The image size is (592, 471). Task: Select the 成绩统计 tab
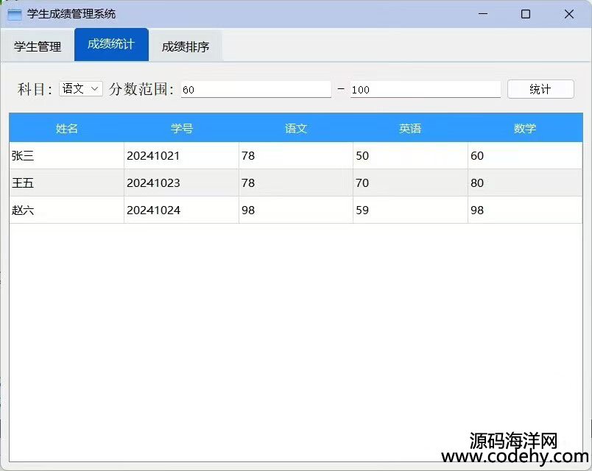tap(111, 45)
